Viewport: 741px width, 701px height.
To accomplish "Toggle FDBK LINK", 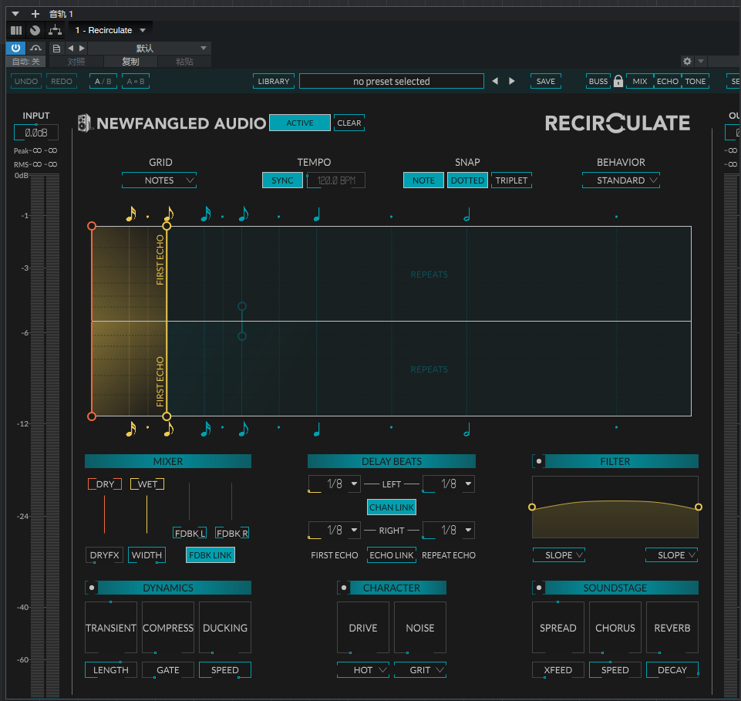I will (211, 555).
